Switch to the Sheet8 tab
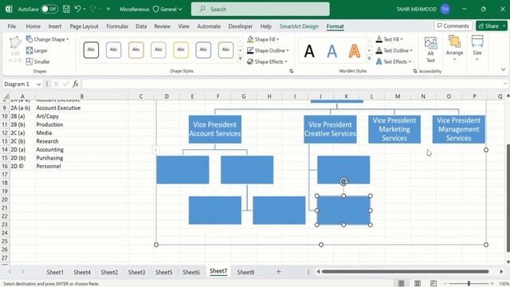 pos(245,272)
